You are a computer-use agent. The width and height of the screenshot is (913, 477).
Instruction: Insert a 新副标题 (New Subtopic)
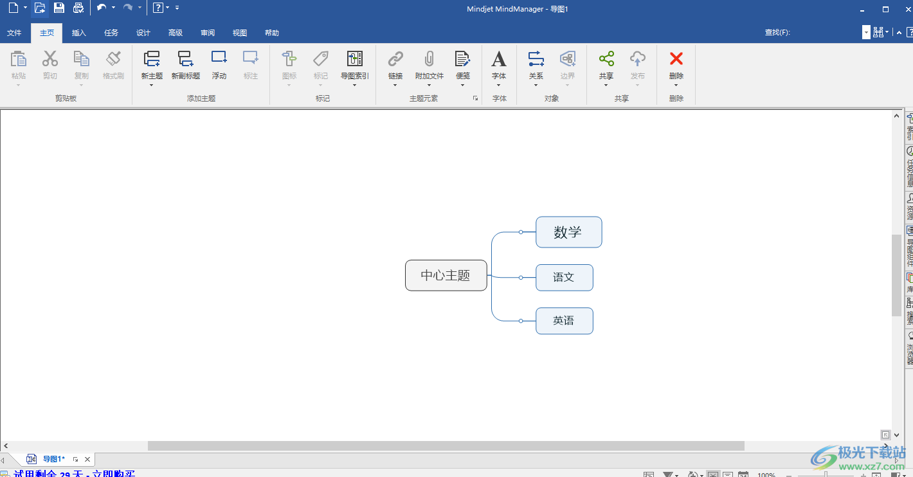[186, 59]
